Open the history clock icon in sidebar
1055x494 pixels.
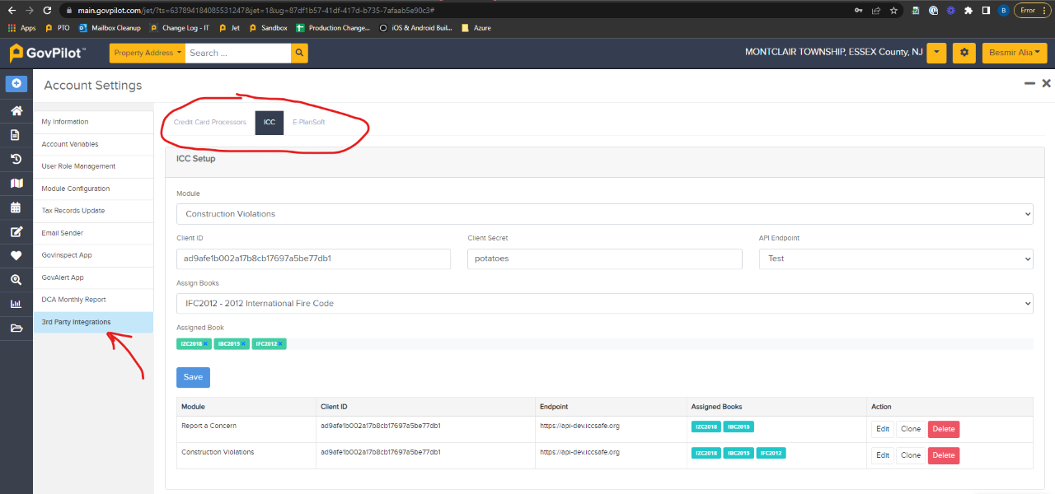[16, 159]
